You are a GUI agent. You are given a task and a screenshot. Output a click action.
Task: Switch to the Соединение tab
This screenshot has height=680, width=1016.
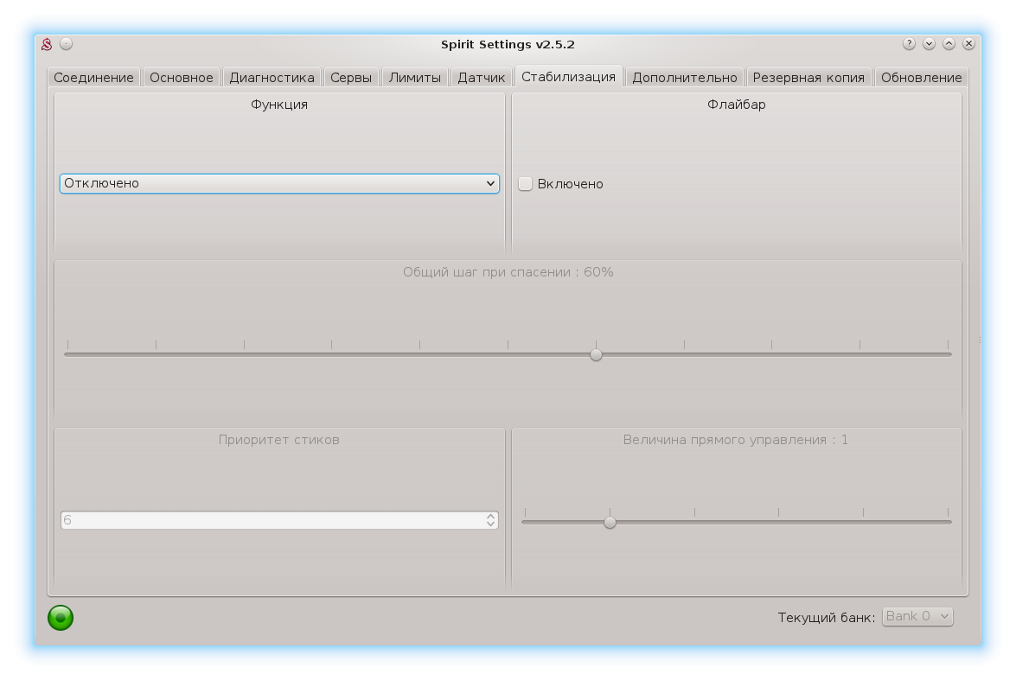pos(93,78)
